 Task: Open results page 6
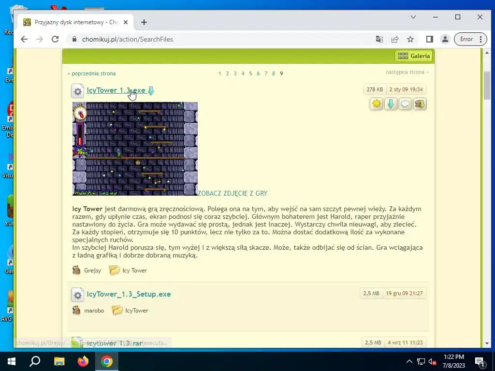pyautogui.click(x=258, y=73)
